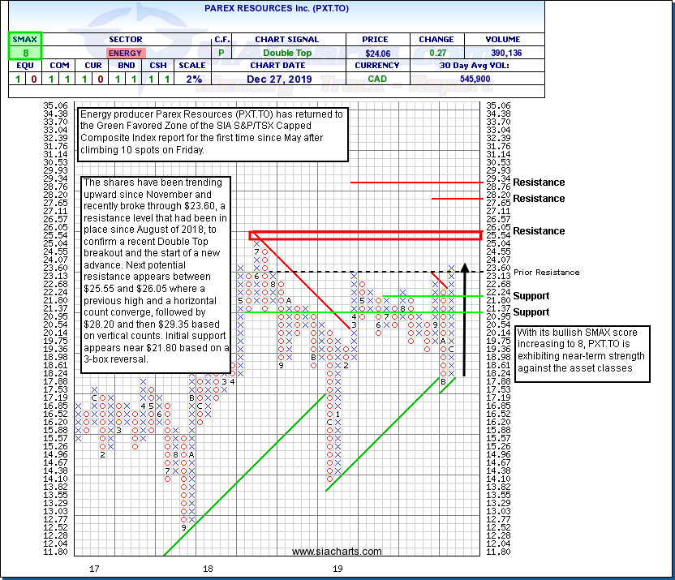The height and width of the screenshot is (580, 675).
Task: Open the www.siacharts.com link
Action: [x=337, y=552]
